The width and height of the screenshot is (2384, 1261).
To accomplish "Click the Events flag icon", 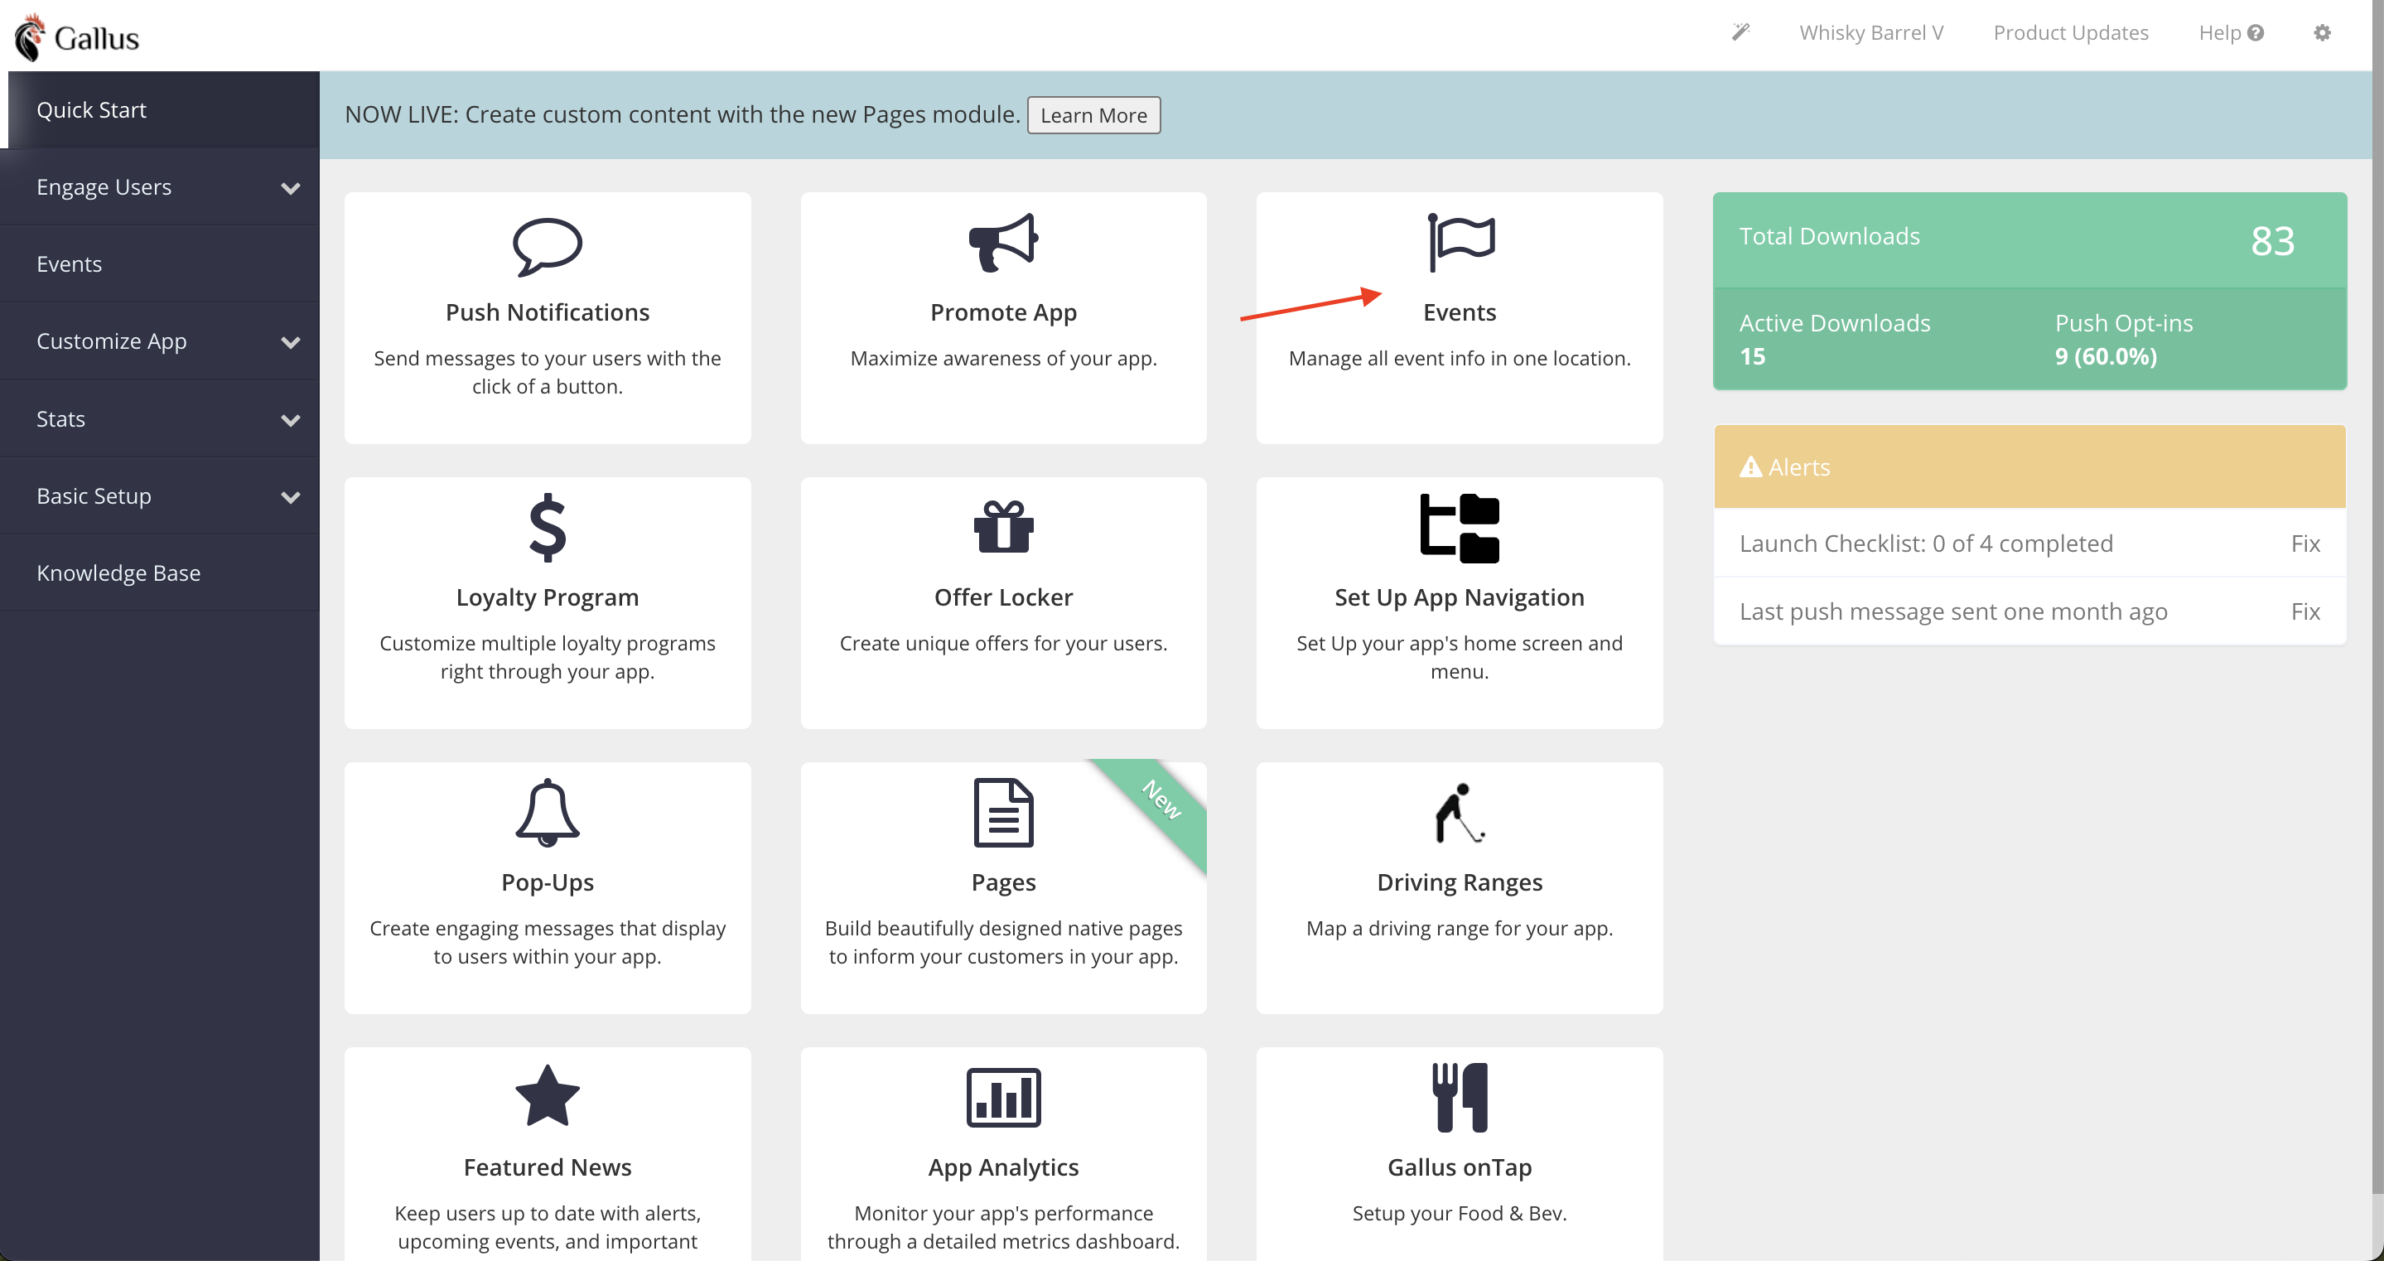I will click(1460, 243).
